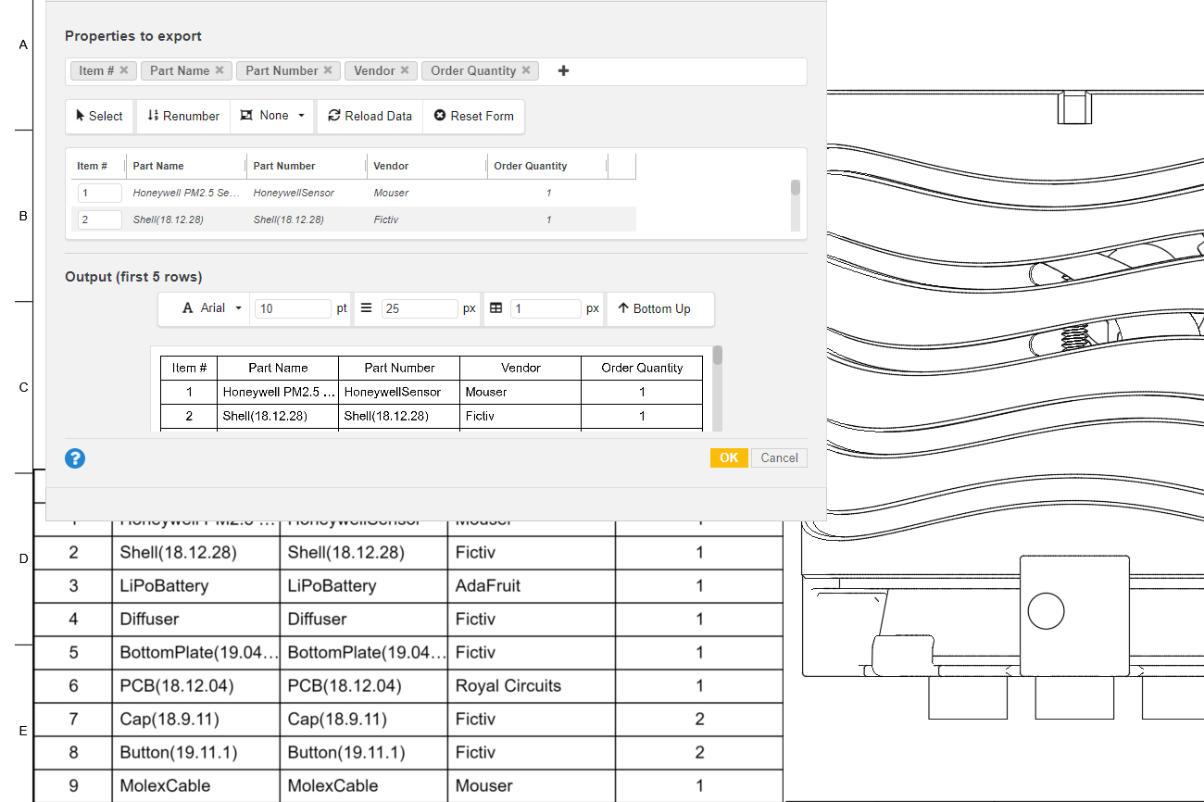Edit the item number box for the Honeywell grid row

pyautogui.click(x=100, y=193)
